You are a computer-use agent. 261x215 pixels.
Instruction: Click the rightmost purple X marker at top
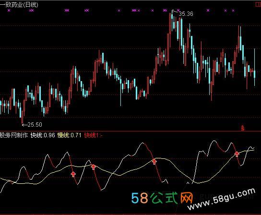point(233,11)
